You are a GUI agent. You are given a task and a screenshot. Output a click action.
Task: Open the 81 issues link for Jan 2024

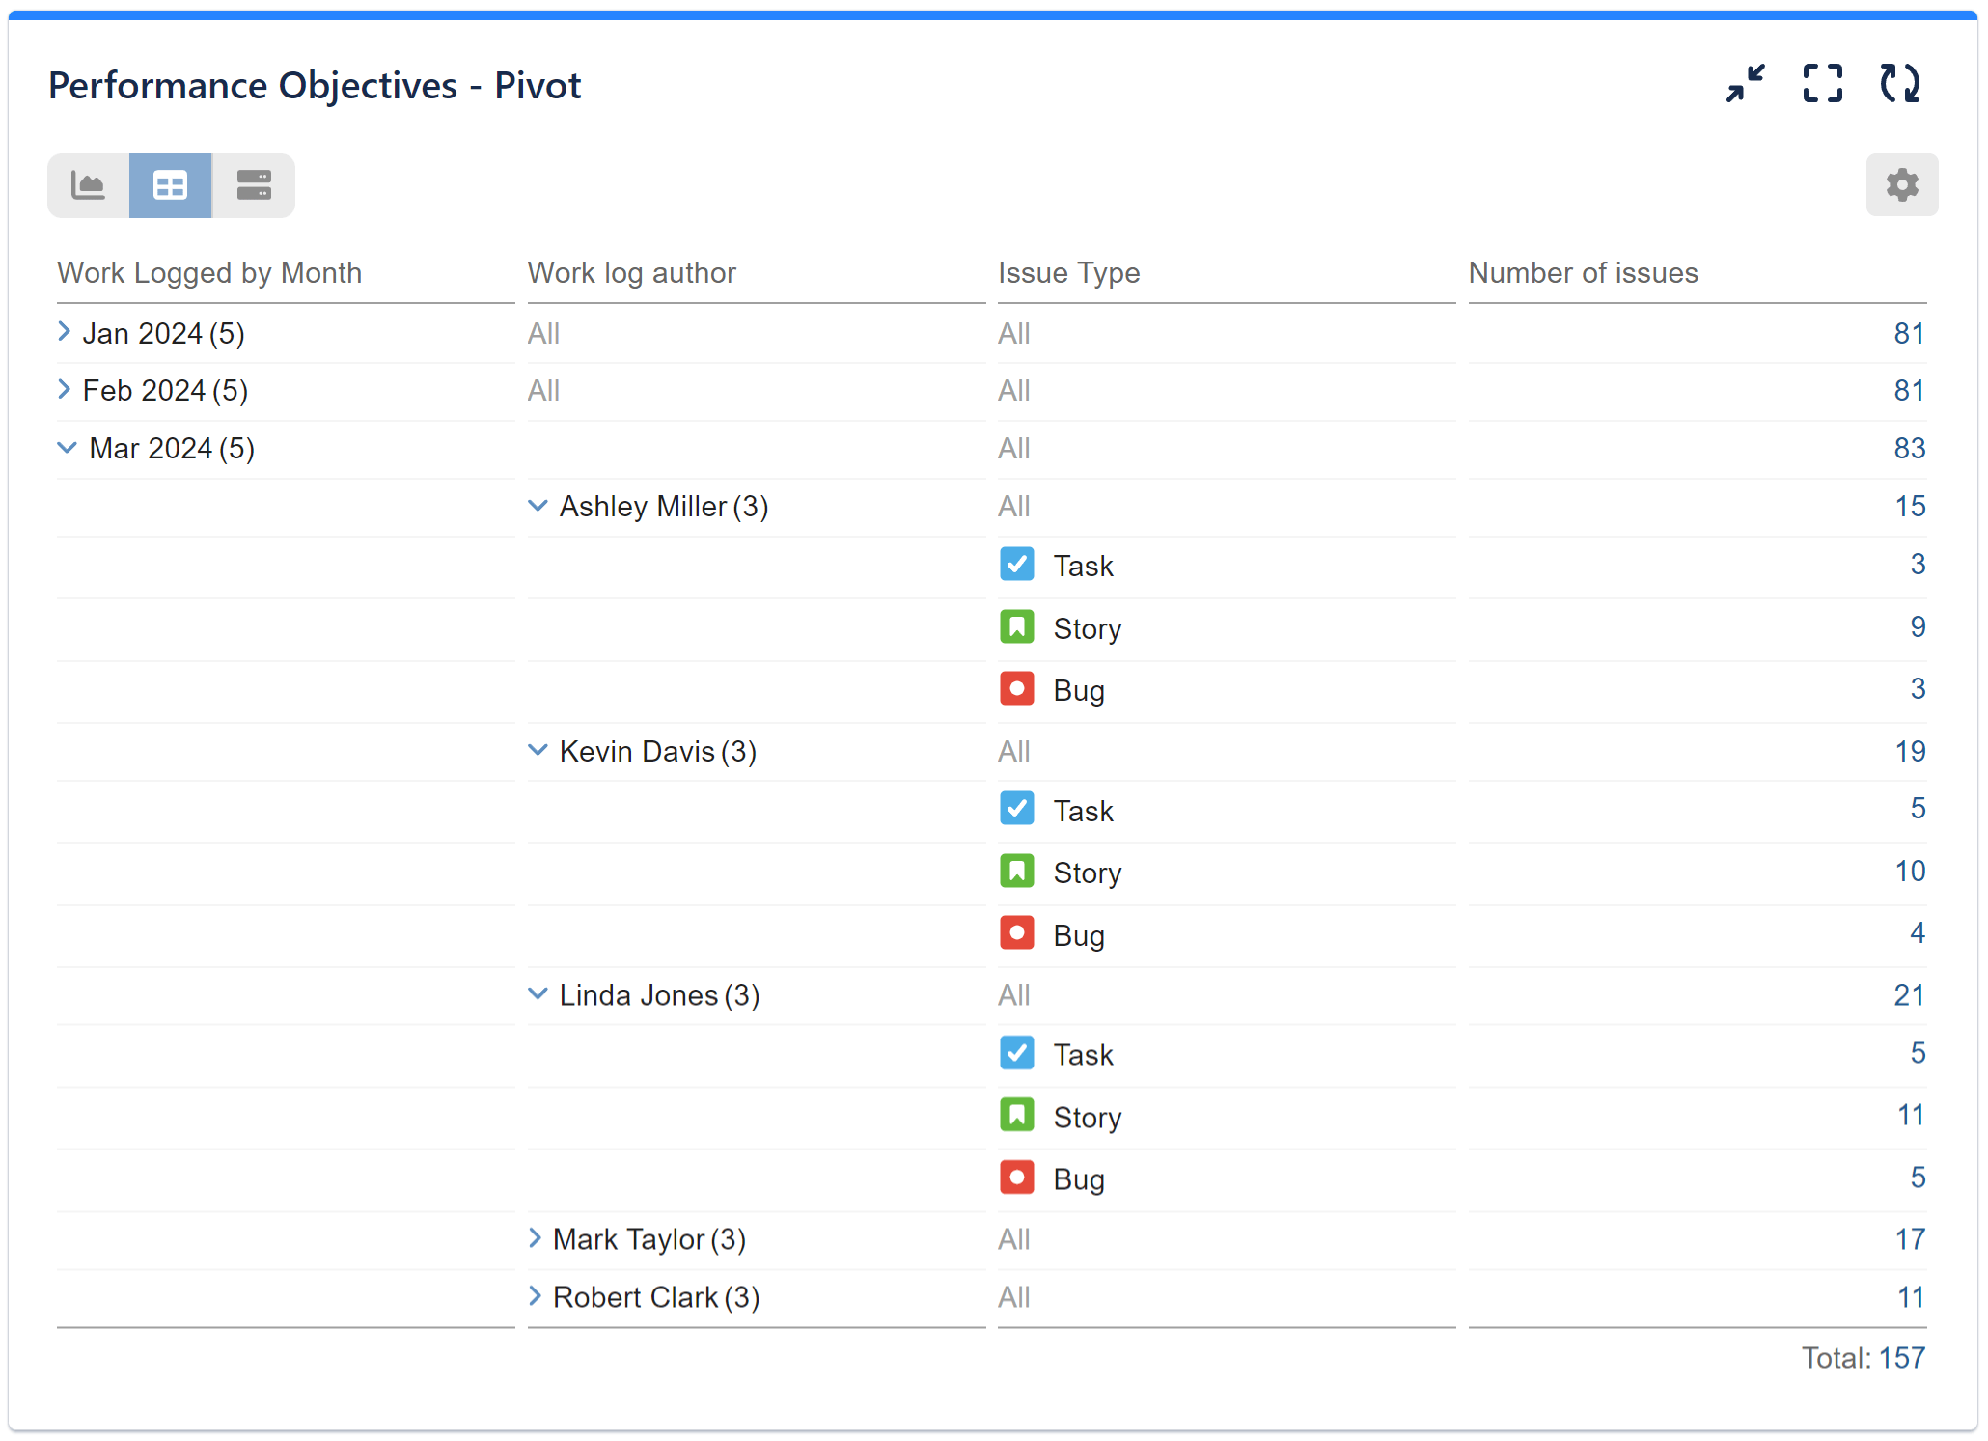click(x=1908, y=332)
